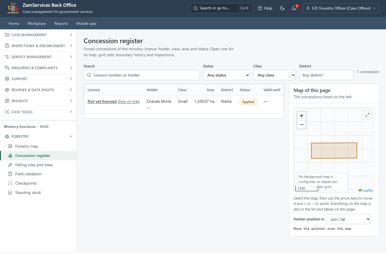Expand Inspections & Enforcement section
The image size is (386, 254).
point(38,46)
